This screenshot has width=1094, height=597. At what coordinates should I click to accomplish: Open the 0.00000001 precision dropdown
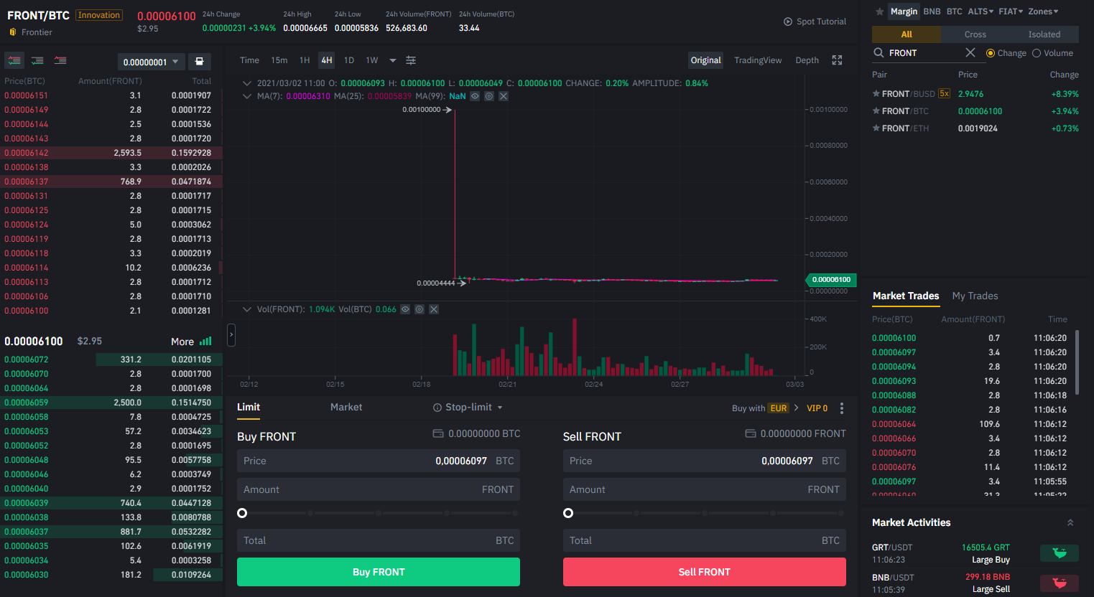(151, 62)
